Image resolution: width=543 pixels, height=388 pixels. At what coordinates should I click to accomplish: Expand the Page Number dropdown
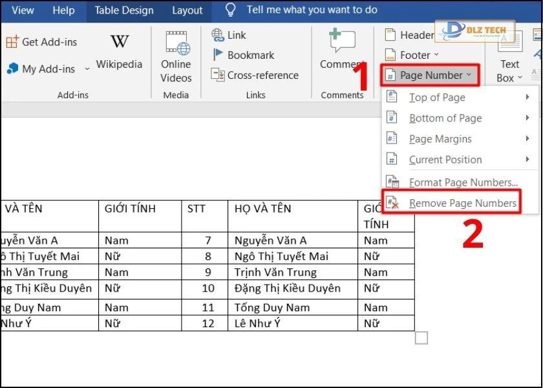click(x=430, y=75)
